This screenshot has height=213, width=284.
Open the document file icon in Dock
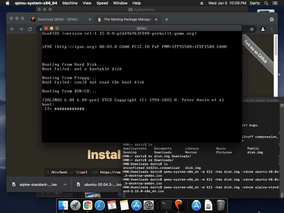[209, 205]
